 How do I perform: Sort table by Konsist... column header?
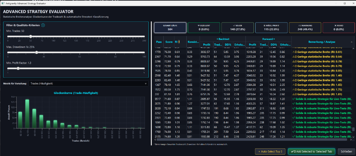coord(193,42)
